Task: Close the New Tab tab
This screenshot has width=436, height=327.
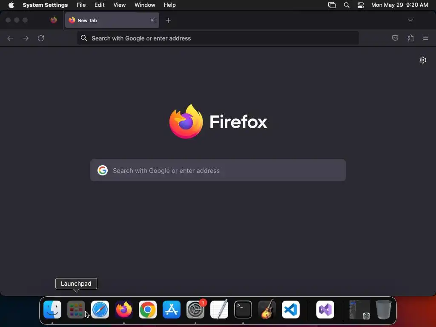Action: [152, 20]
